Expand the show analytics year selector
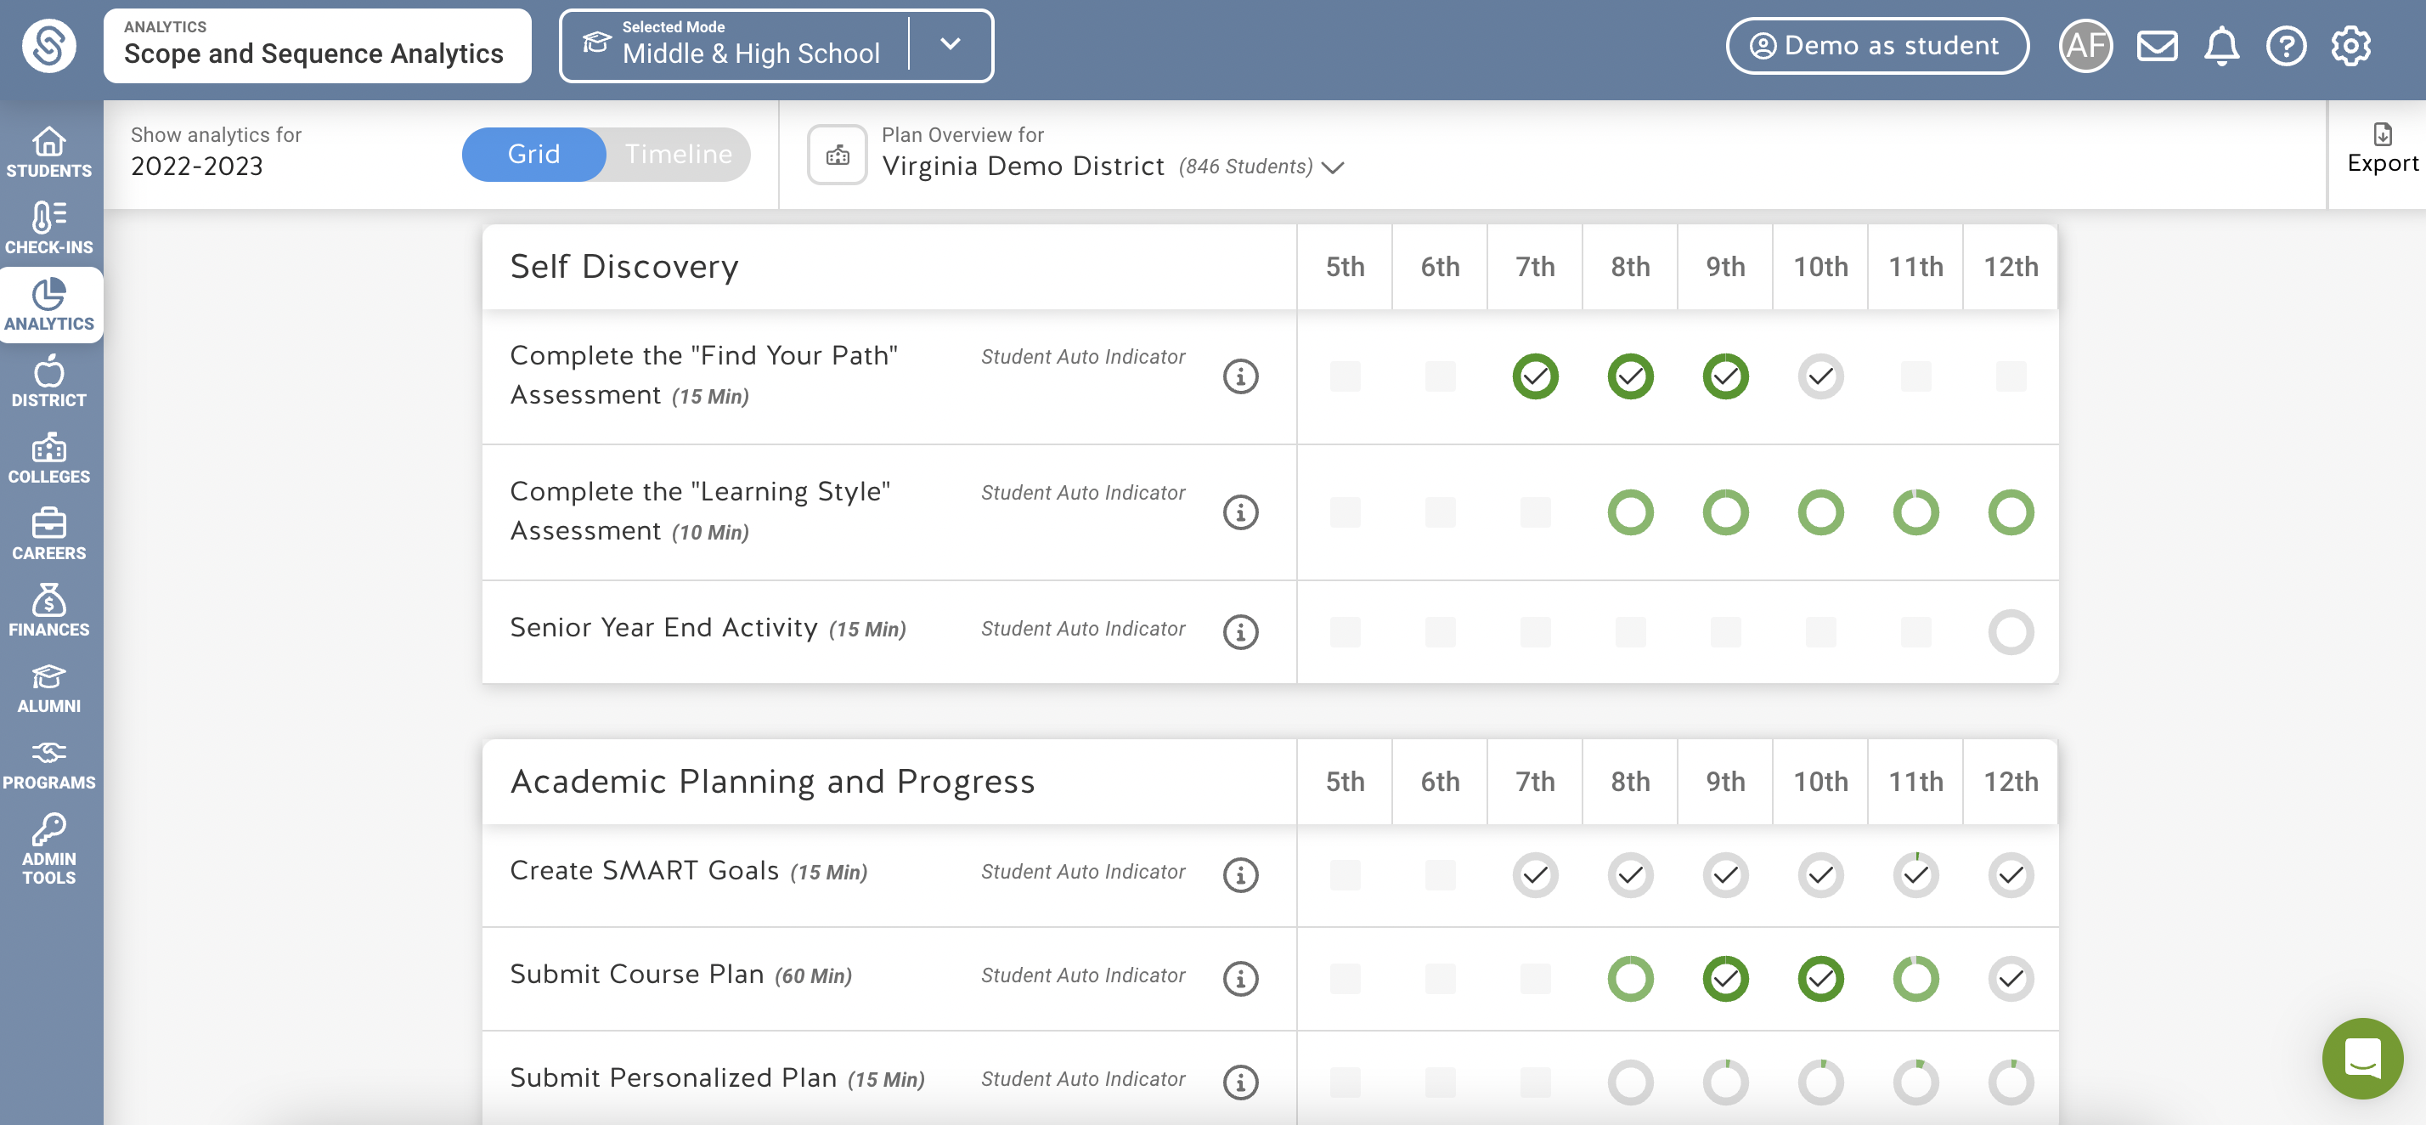The image size is (2426, 1125). point(197,166)
